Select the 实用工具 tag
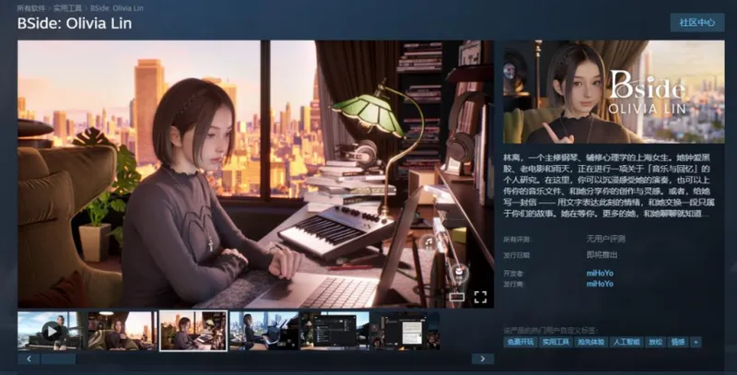This screenshot has height=375, width=737. (556, 342)
